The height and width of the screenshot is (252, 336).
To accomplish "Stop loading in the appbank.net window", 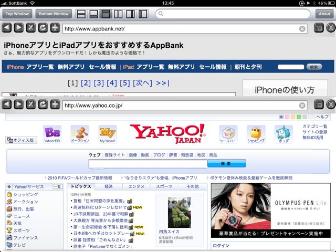I will (31, 28).
